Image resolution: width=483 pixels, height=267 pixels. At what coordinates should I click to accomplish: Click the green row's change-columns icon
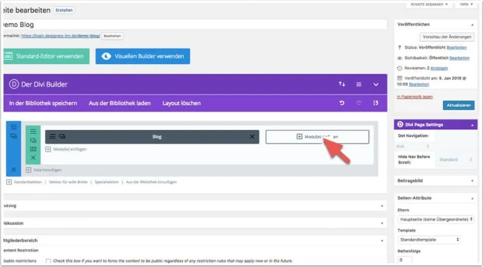[x=33, y=149]
